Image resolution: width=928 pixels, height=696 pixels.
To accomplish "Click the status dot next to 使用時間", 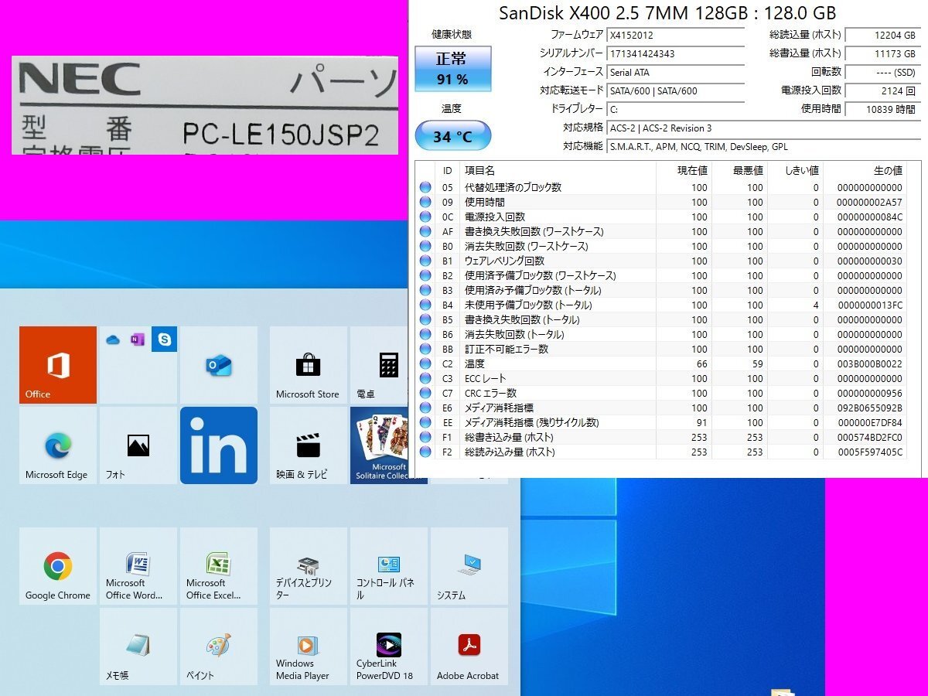I will [426, 202].
